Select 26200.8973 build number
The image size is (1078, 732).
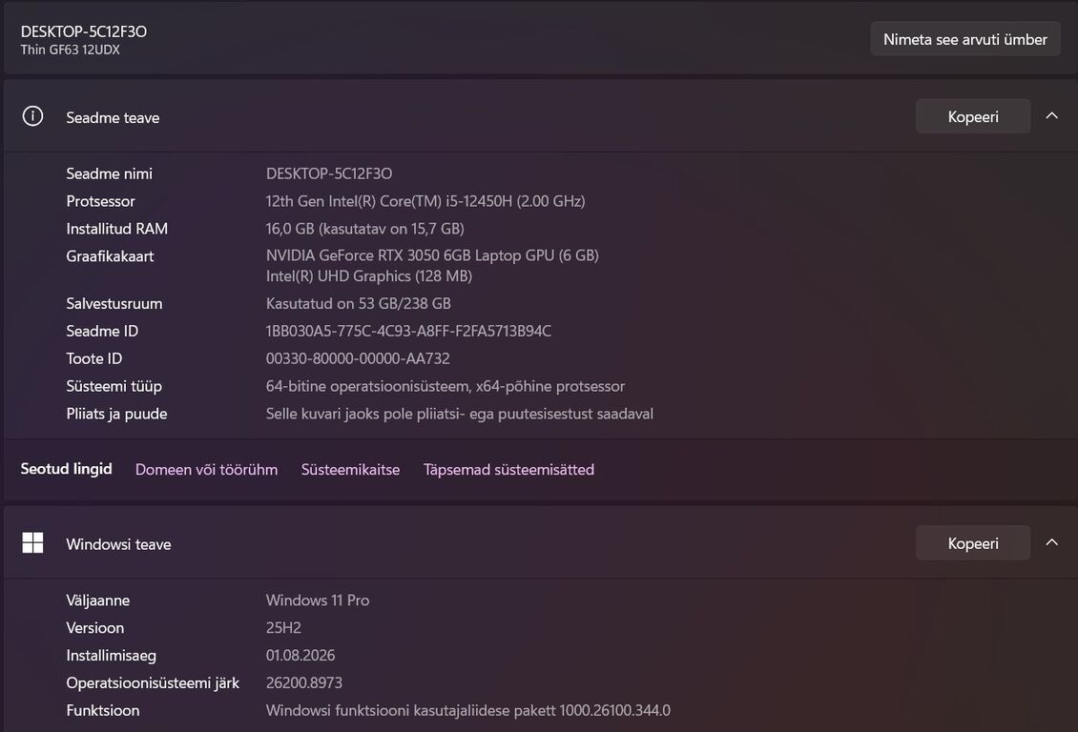[304, 682]
